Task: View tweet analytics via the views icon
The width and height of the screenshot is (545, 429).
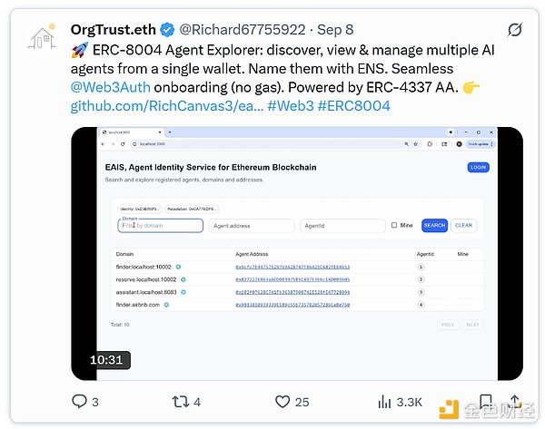Action: coord(385,401)
